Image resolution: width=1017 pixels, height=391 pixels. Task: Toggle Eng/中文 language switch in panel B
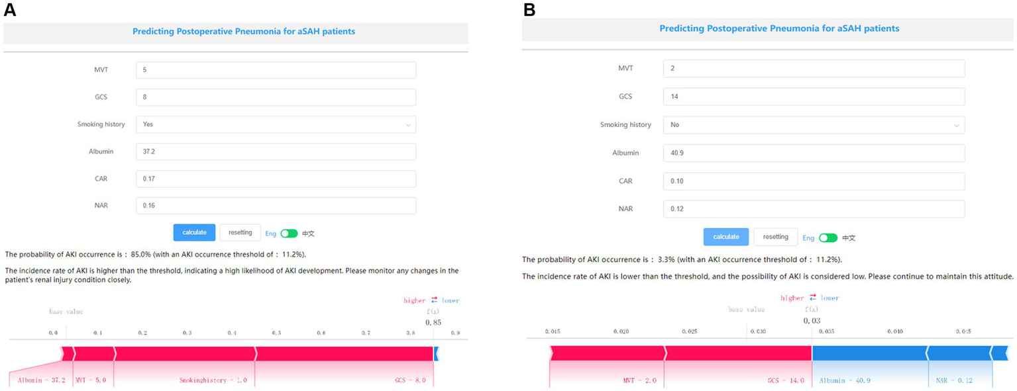coord(828,238)
